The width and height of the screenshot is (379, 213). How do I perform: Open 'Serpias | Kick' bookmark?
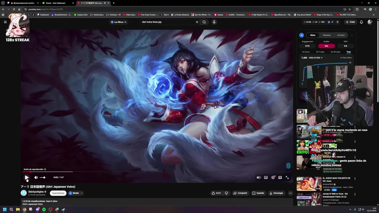(x=81, y=15)
